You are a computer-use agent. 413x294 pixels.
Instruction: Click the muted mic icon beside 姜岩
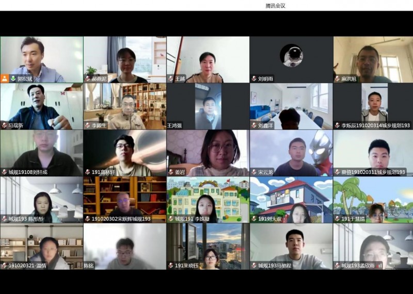[x=171, y=172]
